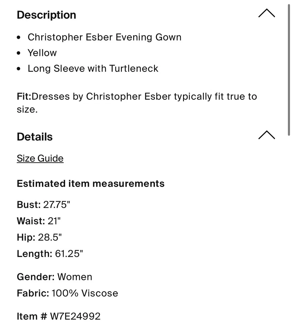Click the Long Sleeve with Turtleneck line

(x=93, y=68)
